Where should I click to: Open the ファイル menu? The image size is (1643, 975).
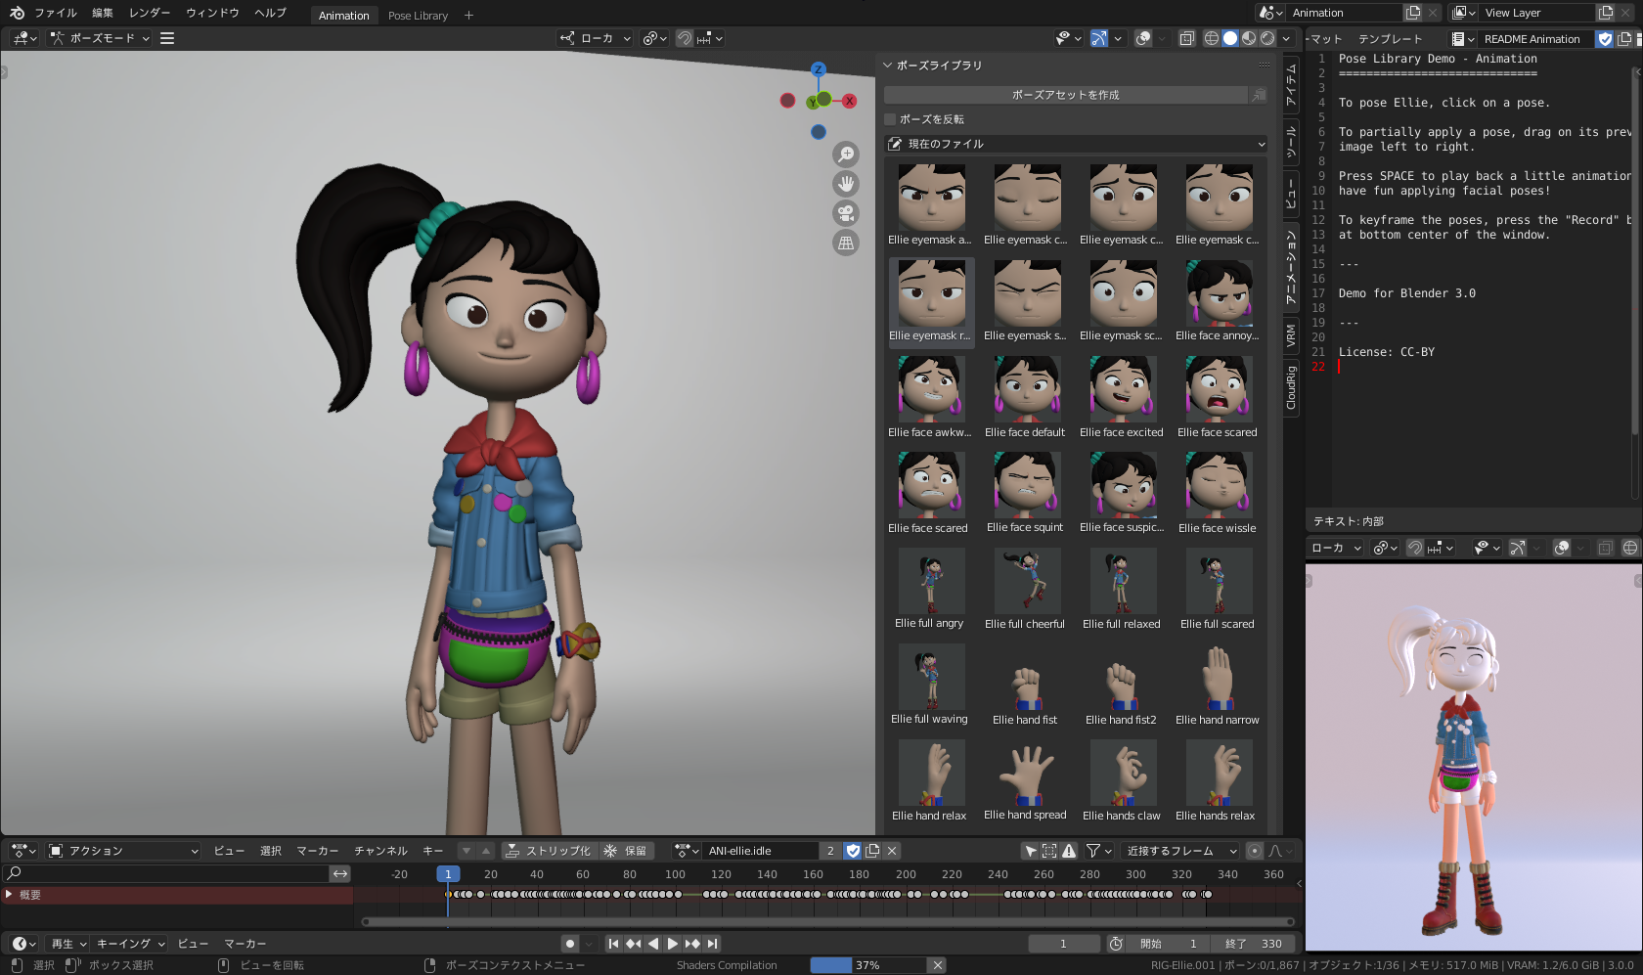[56, 13]
